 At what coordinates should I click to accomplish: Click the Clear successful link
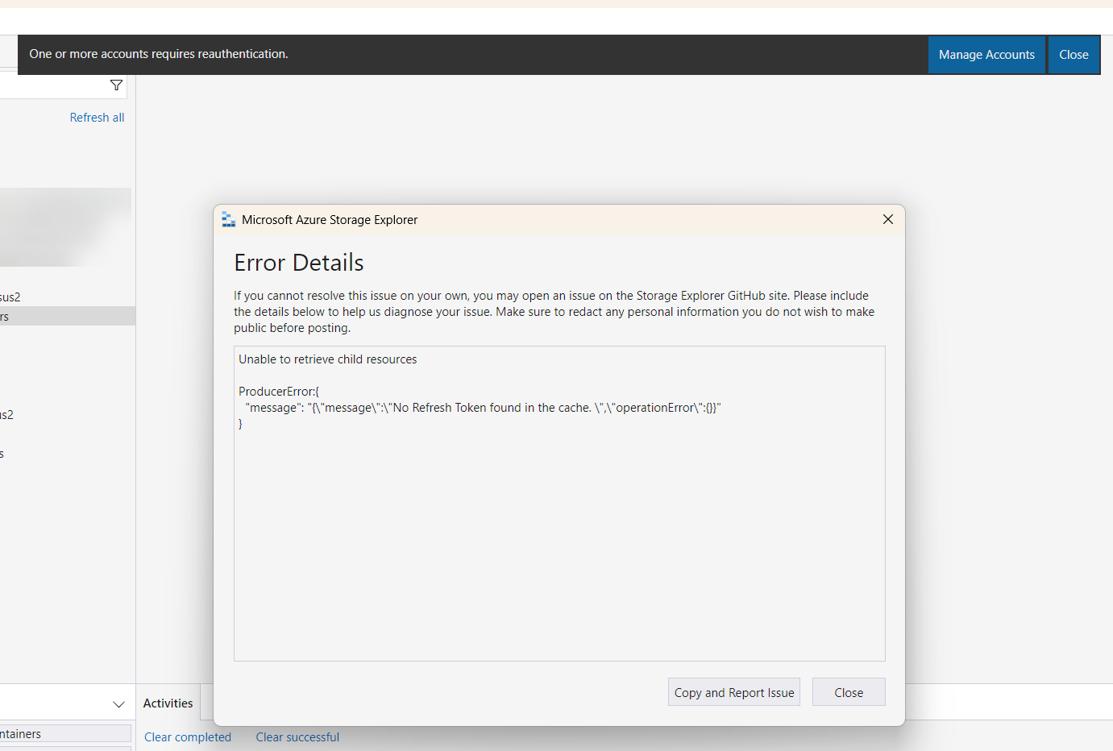[297, 737]
